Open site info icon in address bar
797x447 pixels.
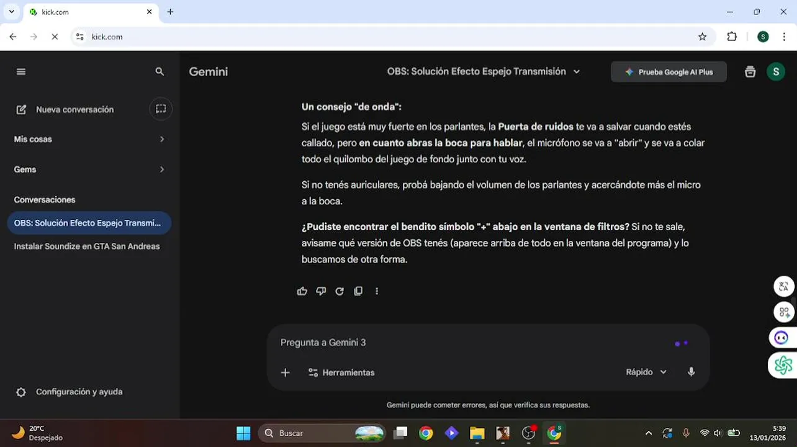coord(80,37)
